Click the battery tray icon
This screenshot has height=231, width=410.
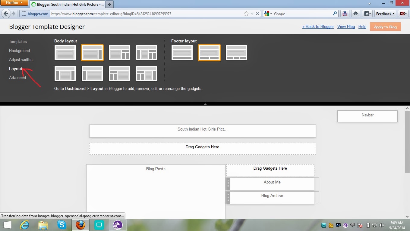pos(368,225)
